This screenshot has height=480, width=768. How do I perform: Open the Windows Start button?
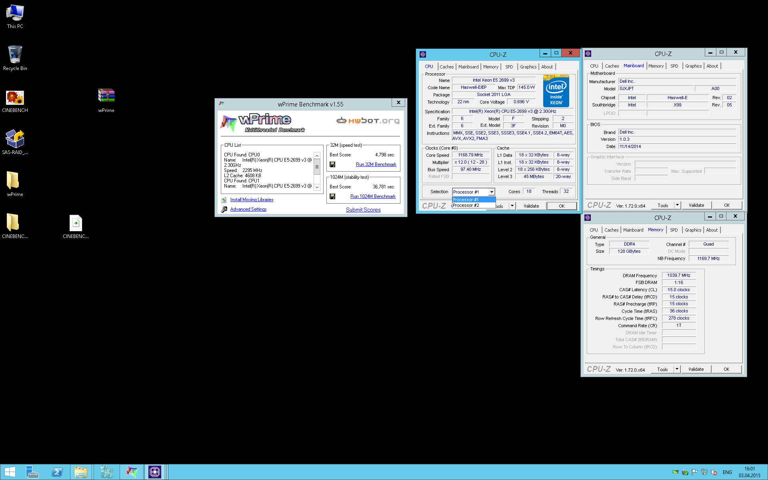coord(10,472)
